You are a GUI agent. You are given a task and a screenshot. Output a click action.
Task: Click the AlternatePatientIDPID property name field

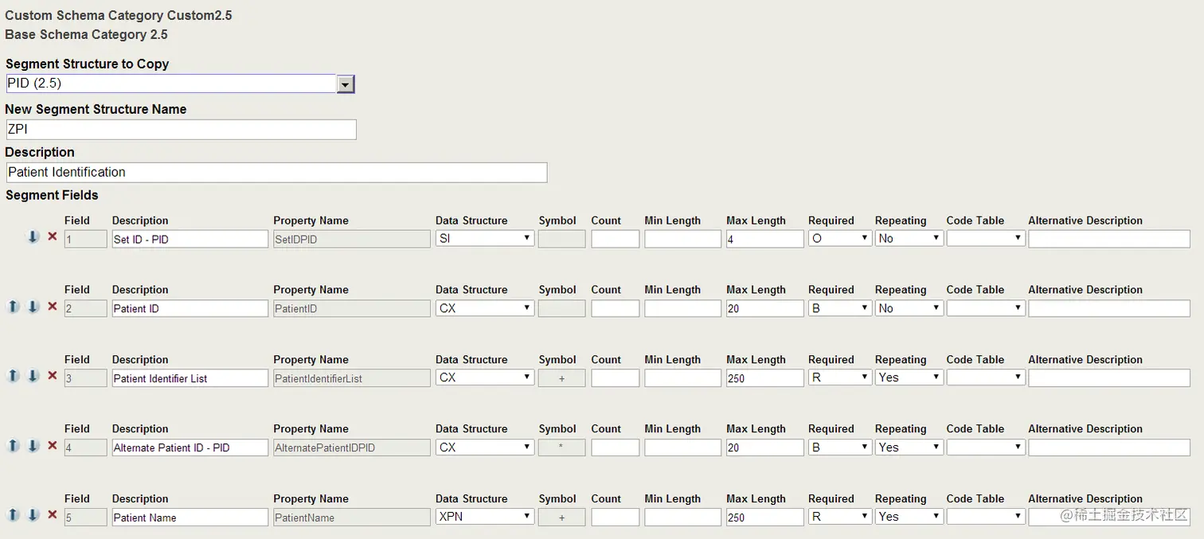click(351, 447)
